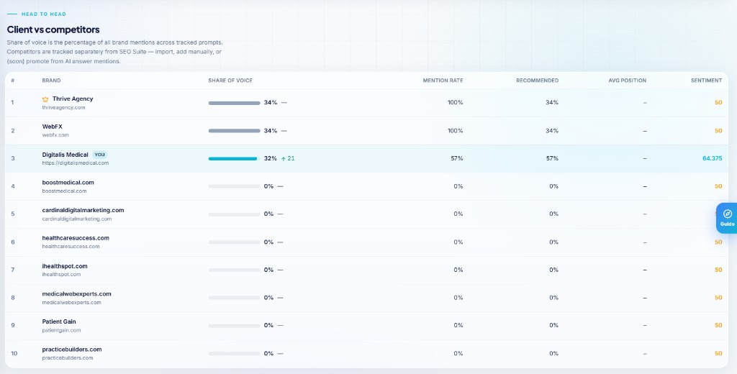Select the bold ihealthspot.com brand name
Image resolution: width=737 pixels, height=374 pixels.
[65, 266]
